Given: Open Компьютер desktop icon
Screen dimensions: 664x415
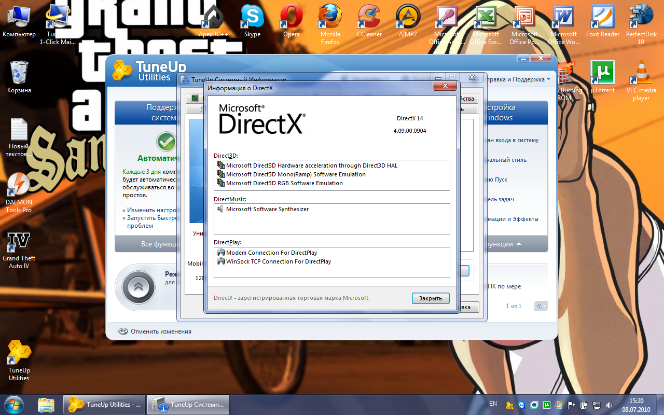Looking at the screenshot, I should 19,22.
